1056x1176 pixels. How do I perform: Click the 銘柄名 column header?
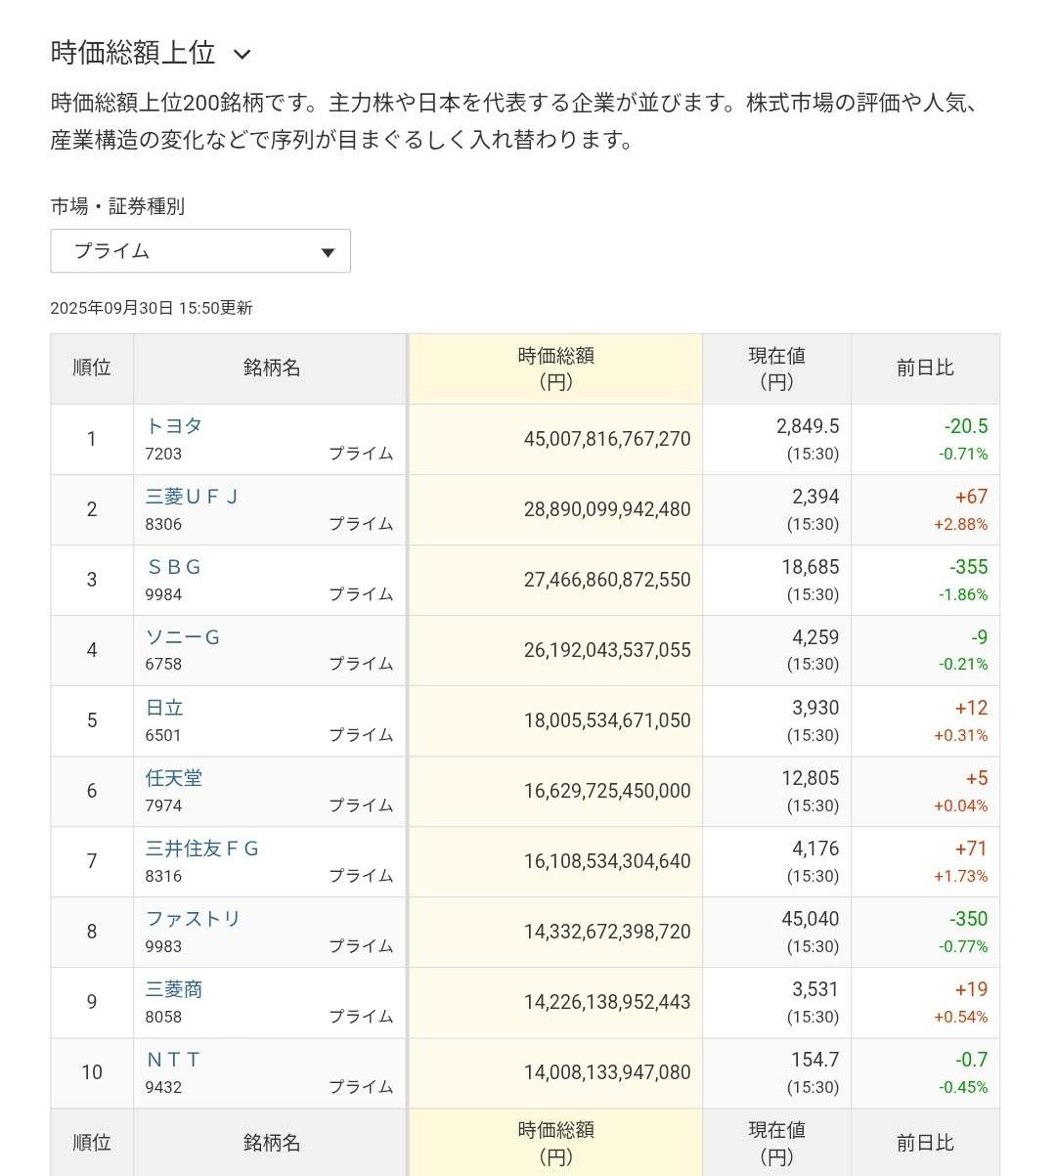point(271,369)
